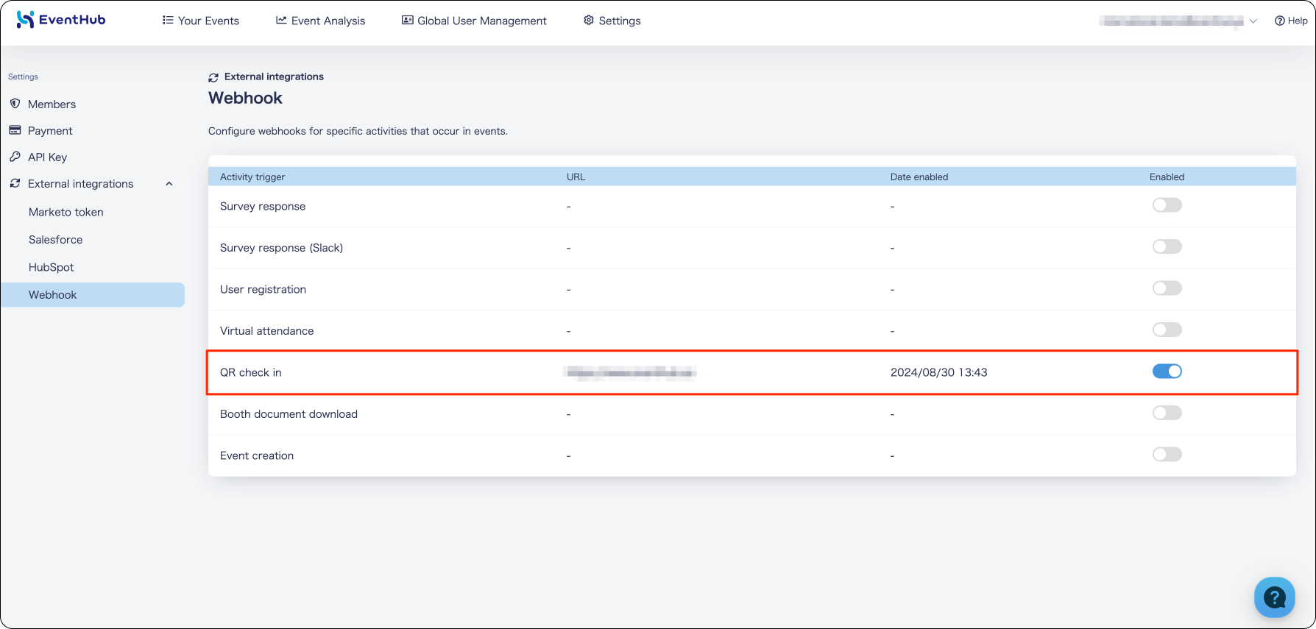Enable the Event creation webhook
This screenshot has width=1316, height=629.
pyautogui.click(x=1167, y=455)
